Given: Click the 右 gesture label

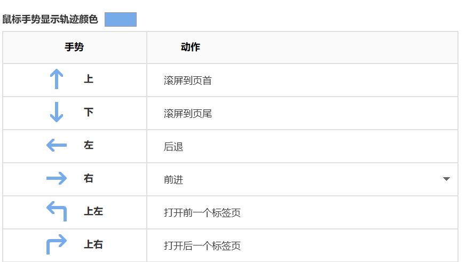Looking at the screenshot, I should (89, 178).
